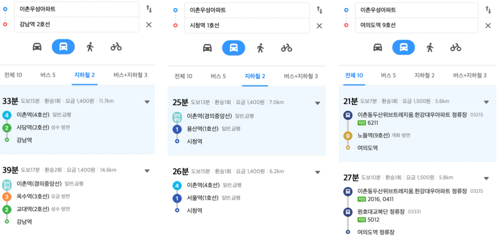Clear the 시청역 1호선 destination
The height and width of the screenshot is (243, 502).
coord(319,26)
